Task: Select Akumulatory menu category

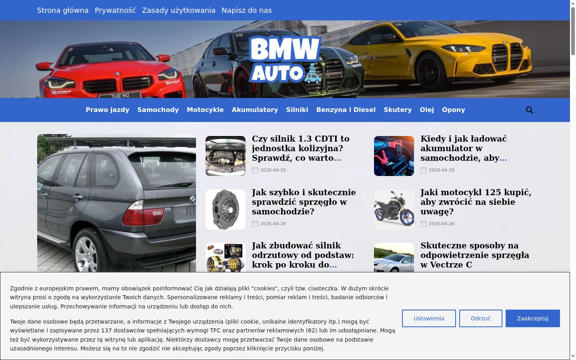Action: pyautogui.click(x=255, y=110)
